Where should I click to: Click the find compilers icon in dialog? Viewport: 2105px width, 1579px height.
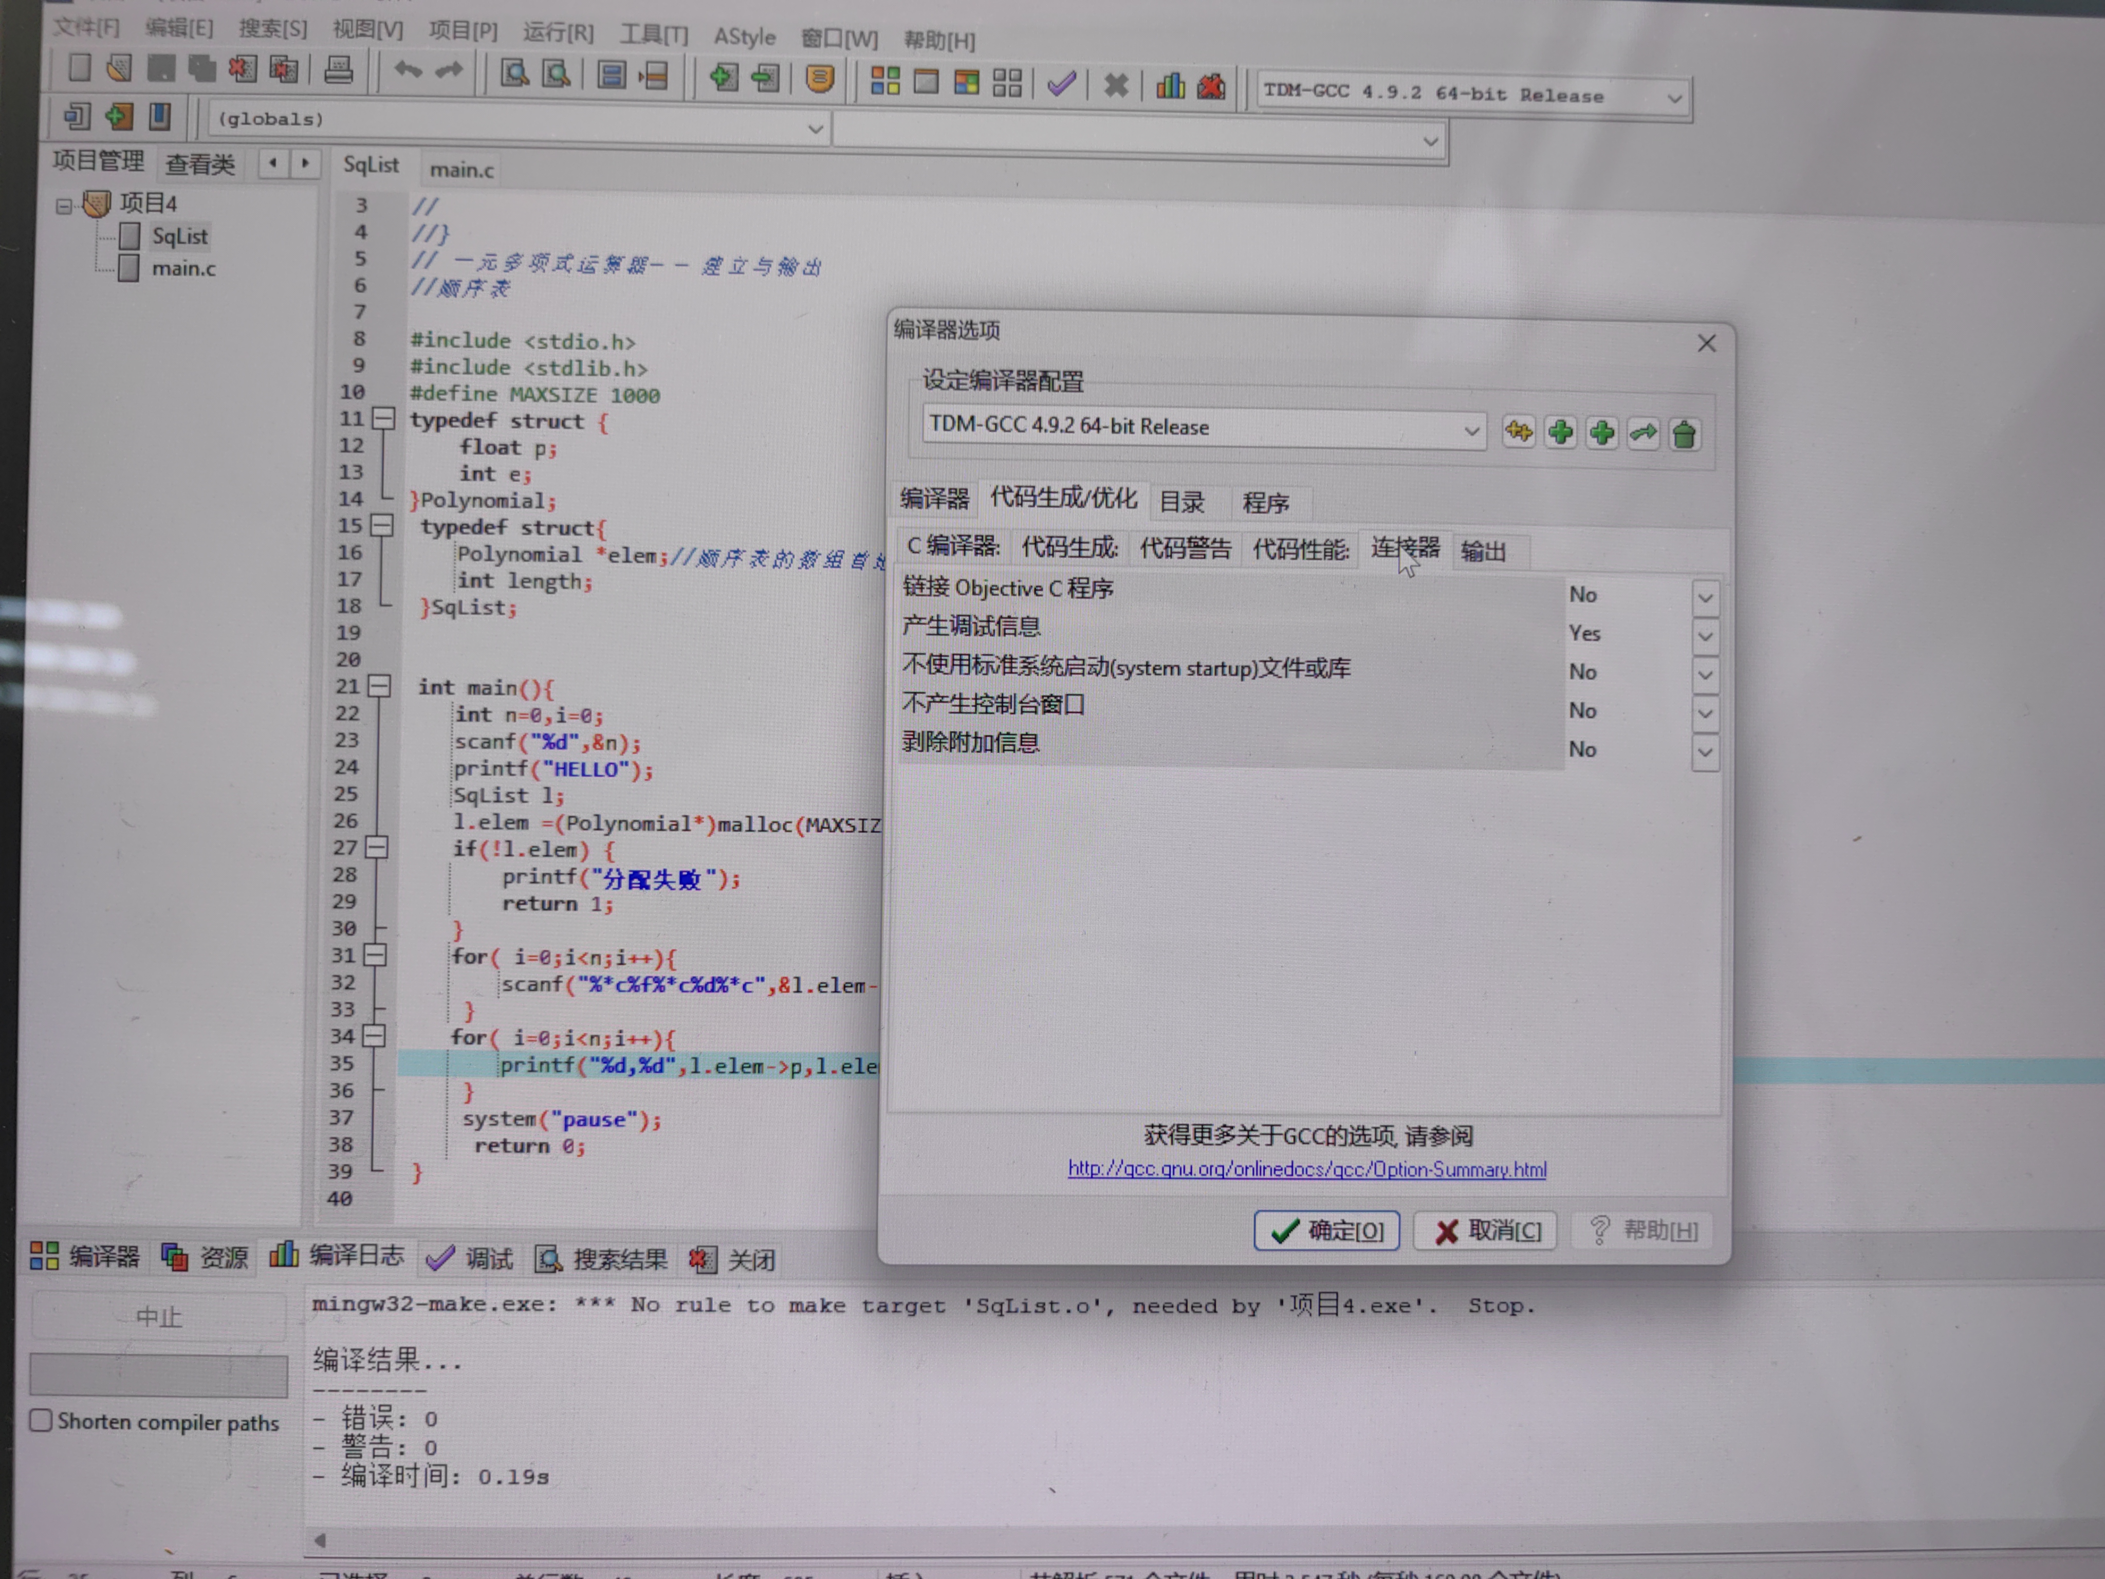click(1518, 432)
